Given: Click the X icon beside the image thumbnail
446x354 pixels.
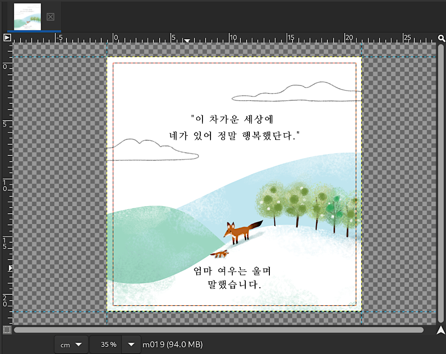Looking at the screenshot, I should tap(50, 16).
